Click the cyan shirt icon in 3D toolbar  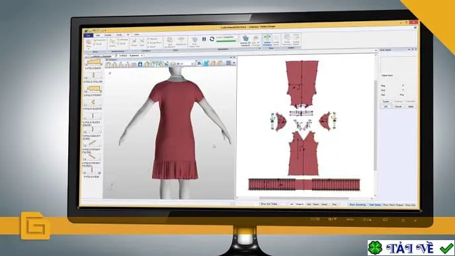206,63
